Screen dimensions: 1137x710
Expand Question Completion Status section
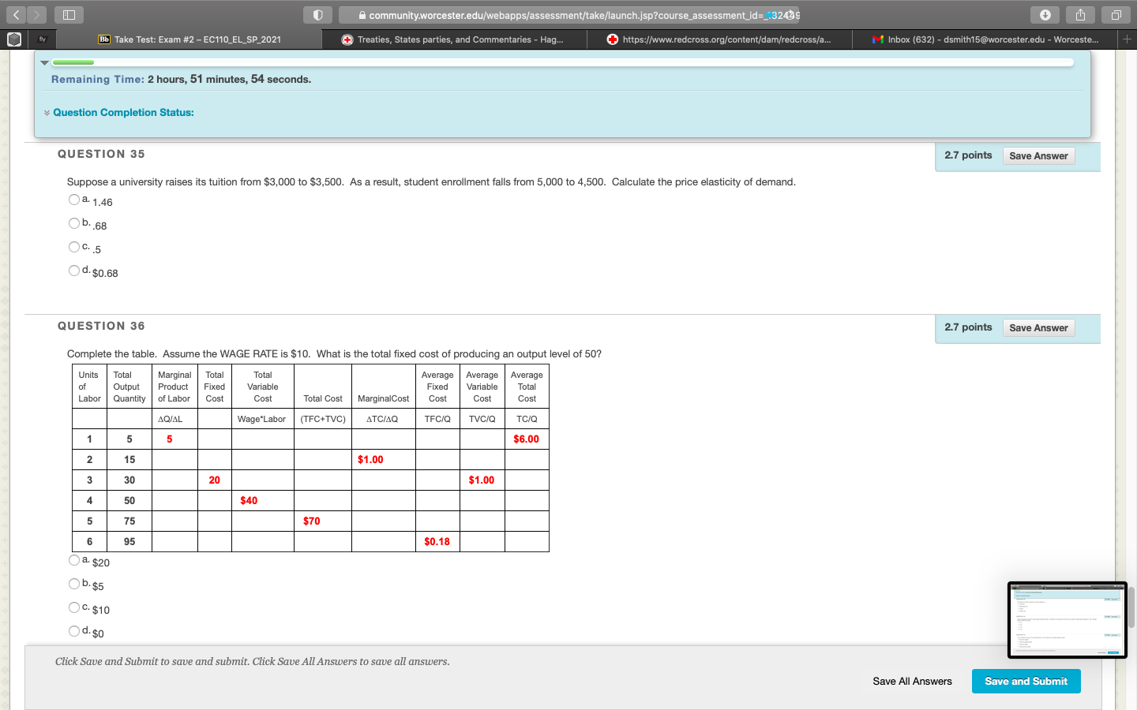click(x=123, y=113)
